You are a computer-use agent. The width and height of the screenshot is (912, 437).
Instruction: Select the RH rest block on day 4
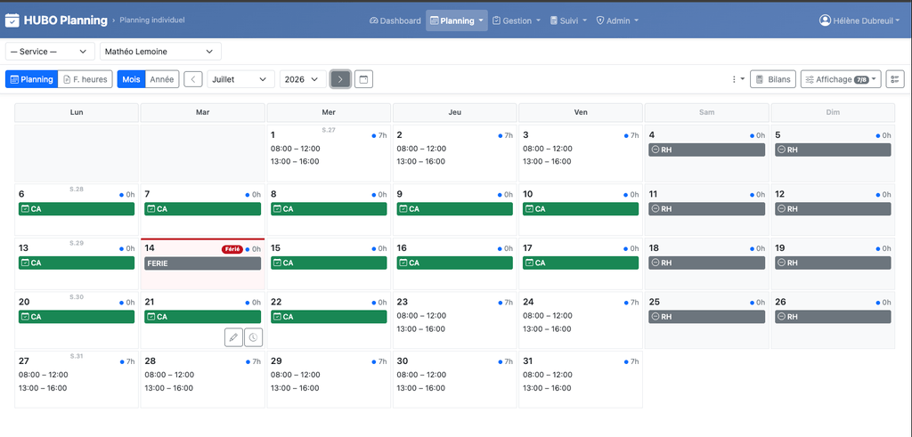(706, 150)
